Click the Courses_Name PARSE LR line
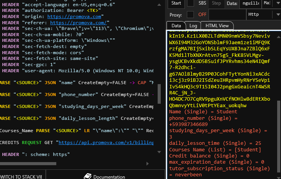Image resolution: width=281 pixels, height=179 pixels. point(77,131)
